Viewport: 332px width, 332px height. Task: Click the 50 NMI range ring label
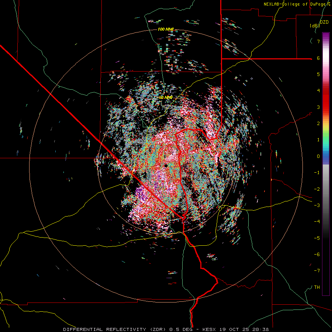click(166, 97)
